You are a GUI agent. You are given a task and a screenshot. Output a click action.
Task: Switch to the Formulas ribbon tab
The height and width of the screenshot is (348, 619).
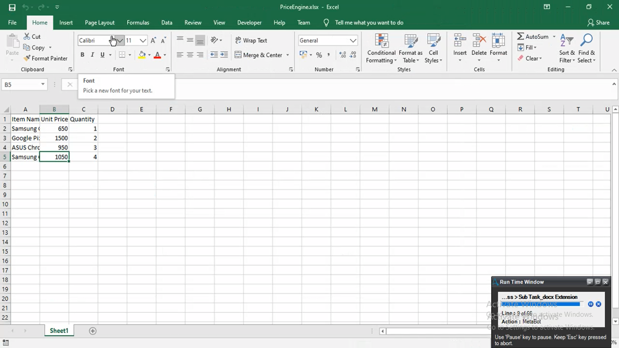(x=138, y=23)
